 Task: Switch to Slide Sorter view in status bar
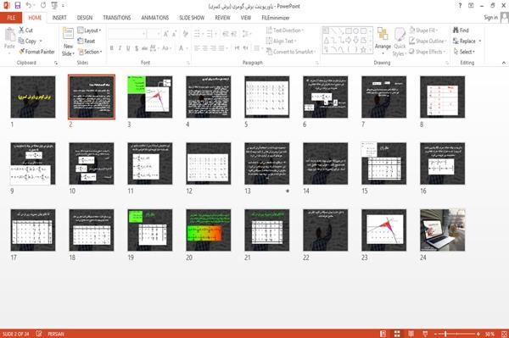pyautogui.click(x=397, y=334)
